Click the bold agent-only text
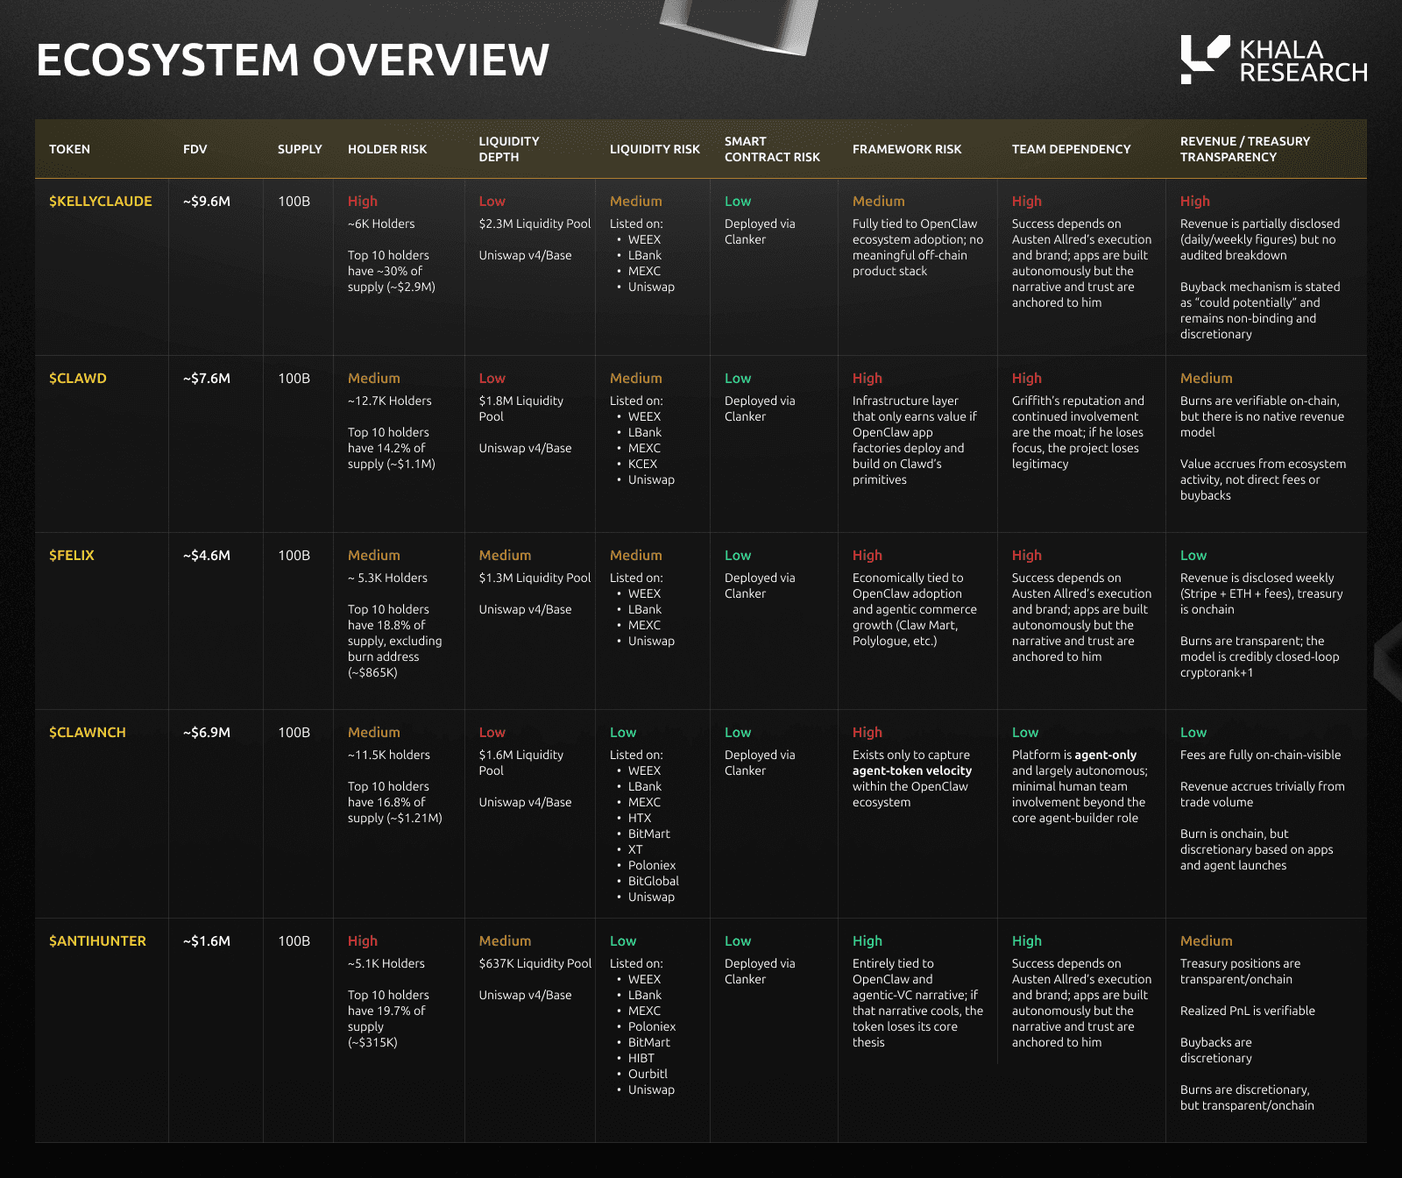 click(x=1106, y=755)
